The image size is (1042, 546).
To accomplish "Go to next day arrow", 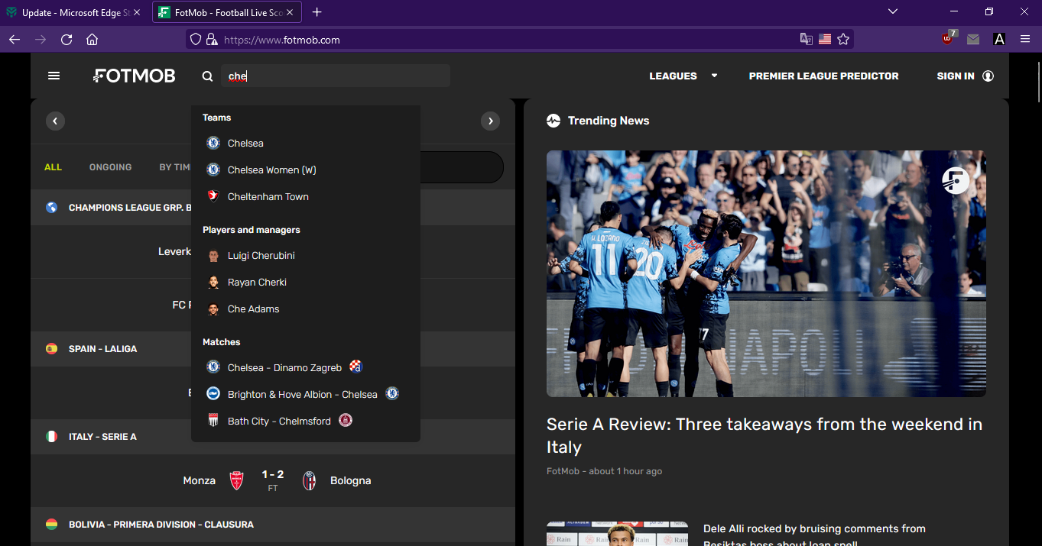I will [x=490, y=121].
